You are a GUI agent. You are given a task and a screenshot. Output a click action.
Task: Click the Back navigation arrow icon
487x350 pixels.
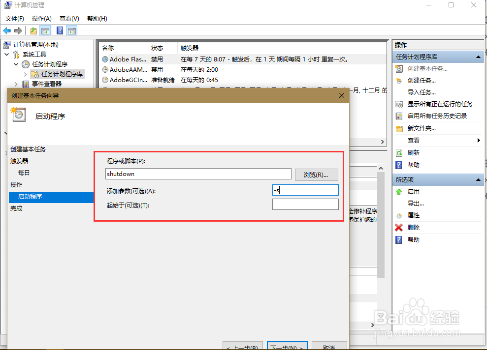pos(6,30)
